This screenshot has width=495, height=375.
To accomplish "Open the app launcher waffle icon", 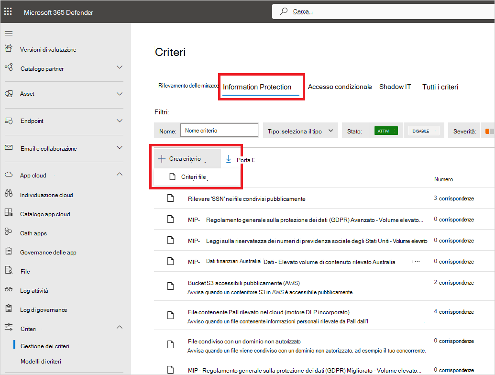I will 8,11.
